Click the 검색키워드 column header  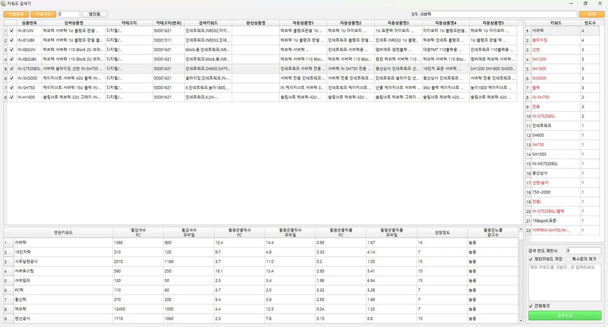tap(208, 23)
